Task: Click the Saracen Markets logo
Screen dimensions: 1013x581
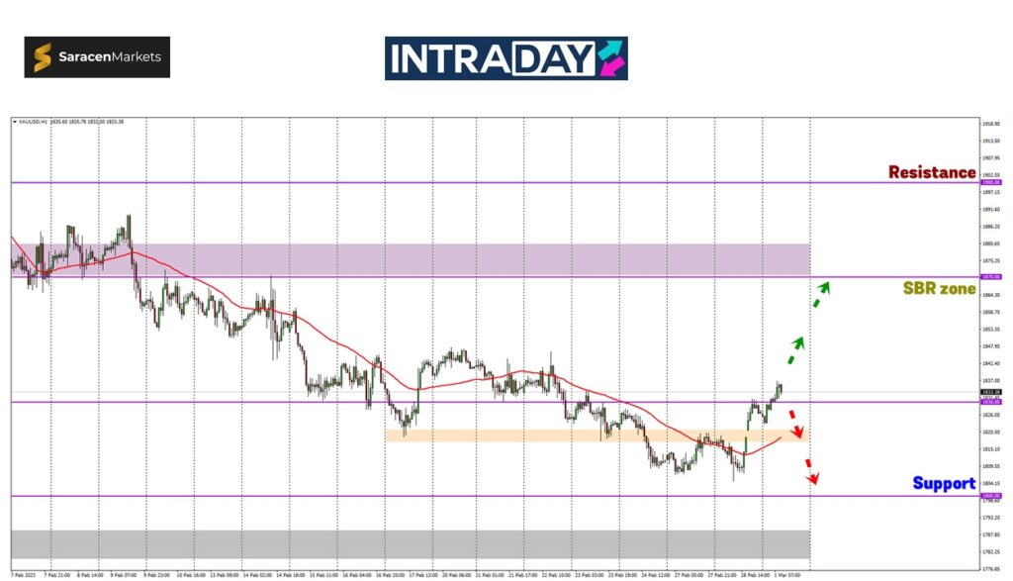Action: point(97,57)
